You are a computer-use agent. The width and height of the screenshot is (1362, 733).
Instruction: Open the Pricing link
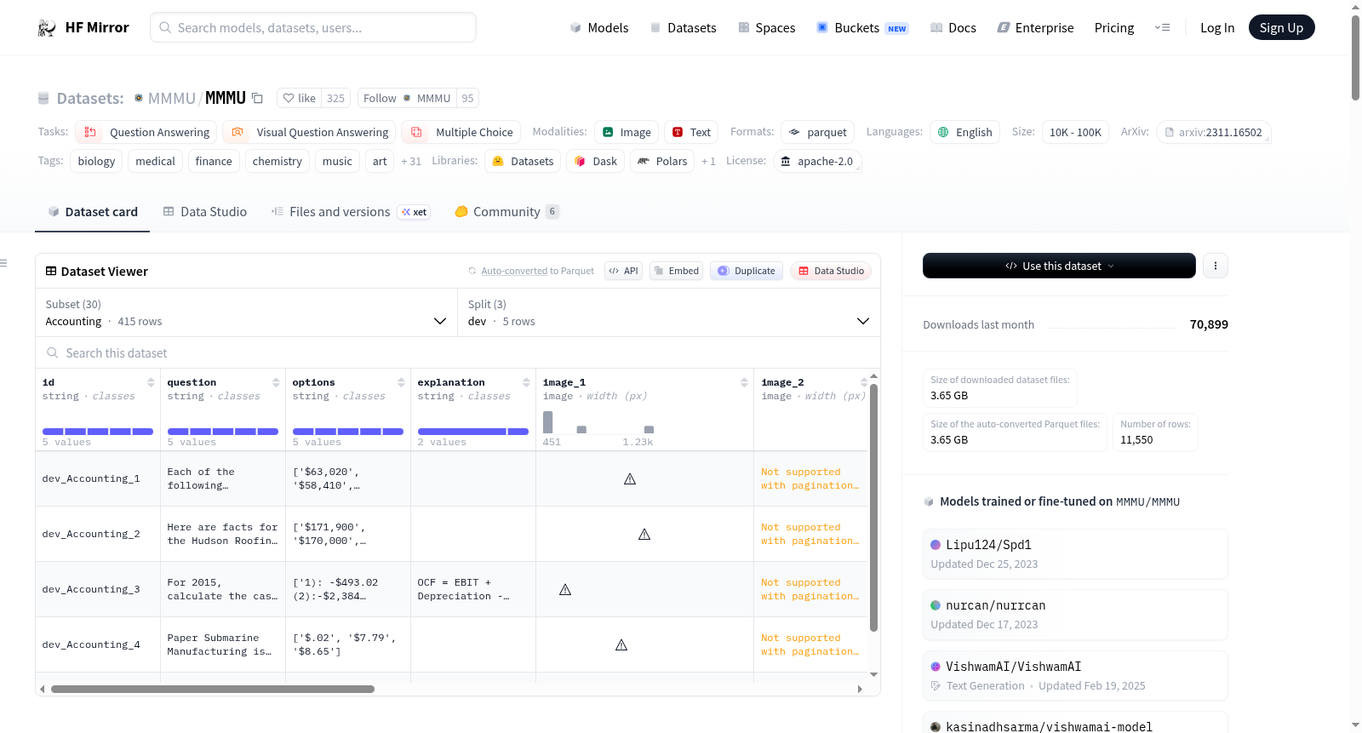1114,28
